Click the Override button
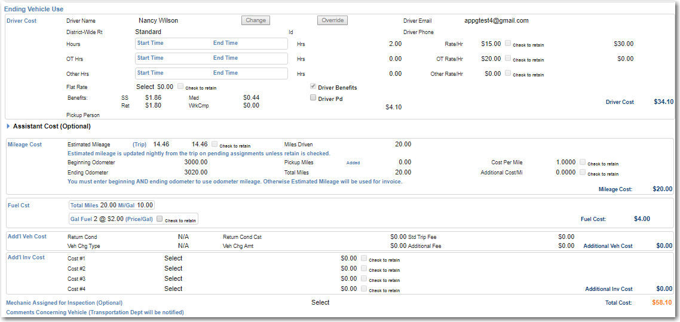The image size is (680, 322). tap(332, 20)
